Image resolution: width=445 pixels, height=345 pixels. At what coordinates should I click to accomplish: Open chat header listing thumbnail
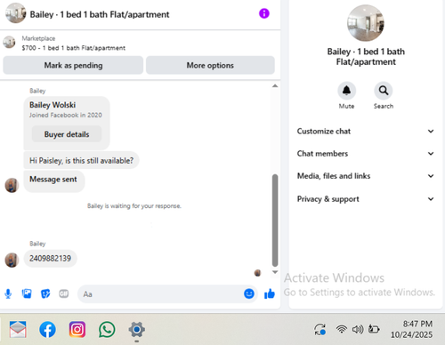click(15, 13)
